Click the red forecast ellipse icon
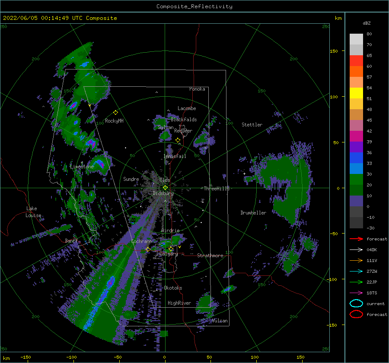389x363 pixels. pyautogui.click(x=356, y=314)
